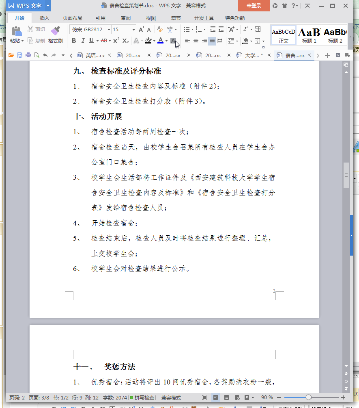359x408 pixels.
Task: Open the 审阅 ribbon tab
Action: 126,18
